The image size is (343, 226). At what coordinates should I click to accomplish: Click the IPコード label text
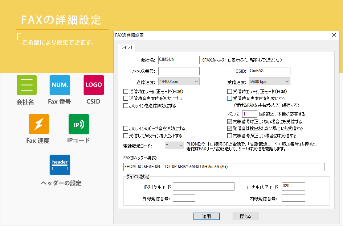[x=78, y=140]
